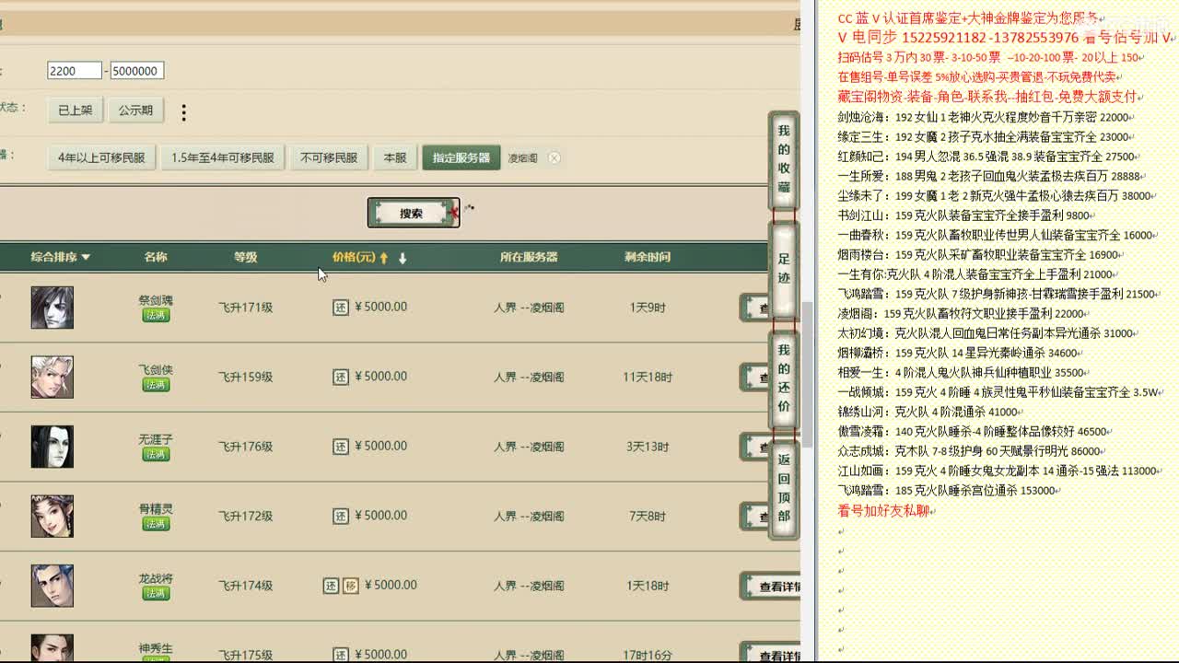Viewport: 1179px width, 663px height.
Task: Toggle the 不可移民服 server filter
Action: point(330,157)
